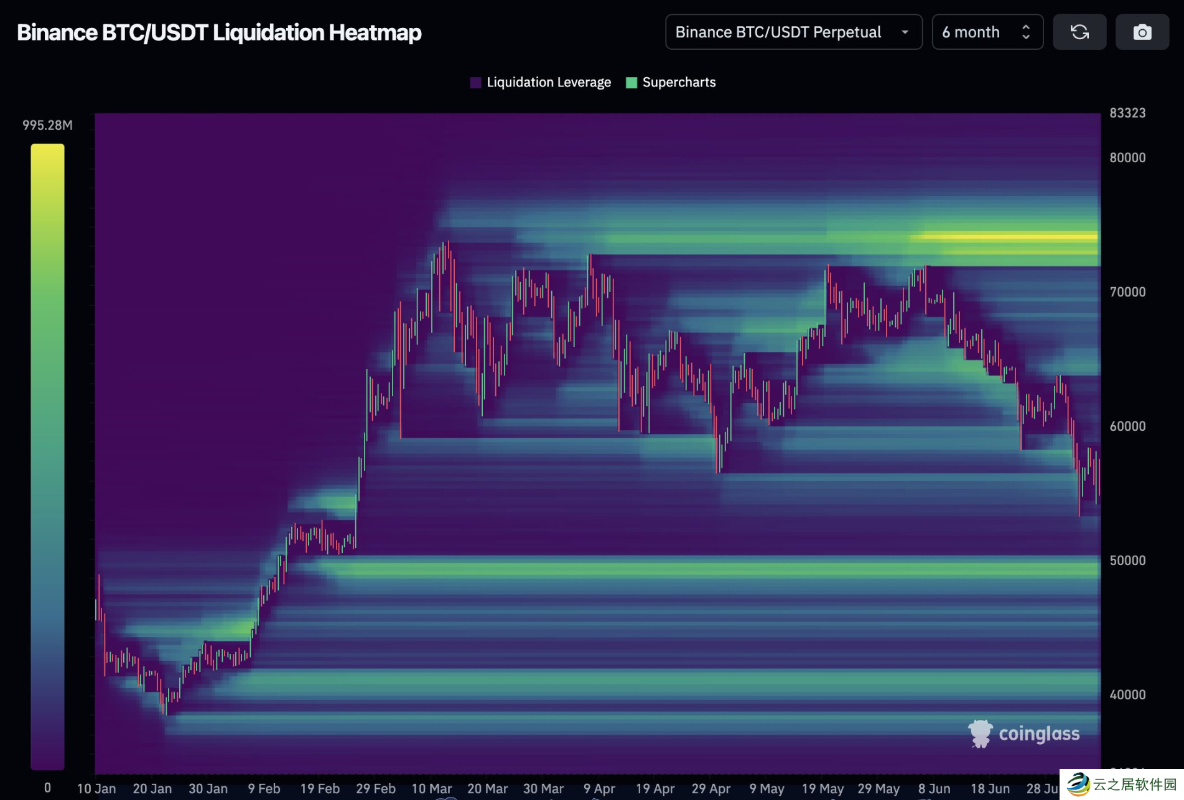Click the 70000 price axis label
Viewport: 1184px width, 800px height.
tap(1127, 292)
